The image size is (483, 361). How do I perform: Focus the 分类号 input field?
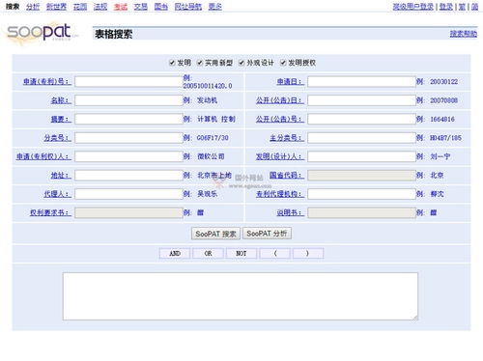(128, 138)
